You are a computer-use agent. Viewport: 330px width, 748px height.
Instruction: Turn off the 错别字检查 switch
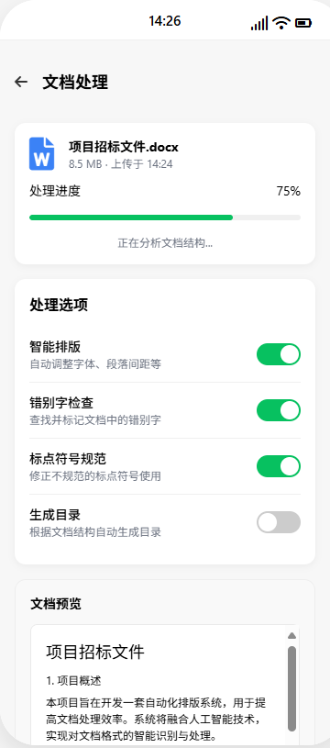point(279,410)
